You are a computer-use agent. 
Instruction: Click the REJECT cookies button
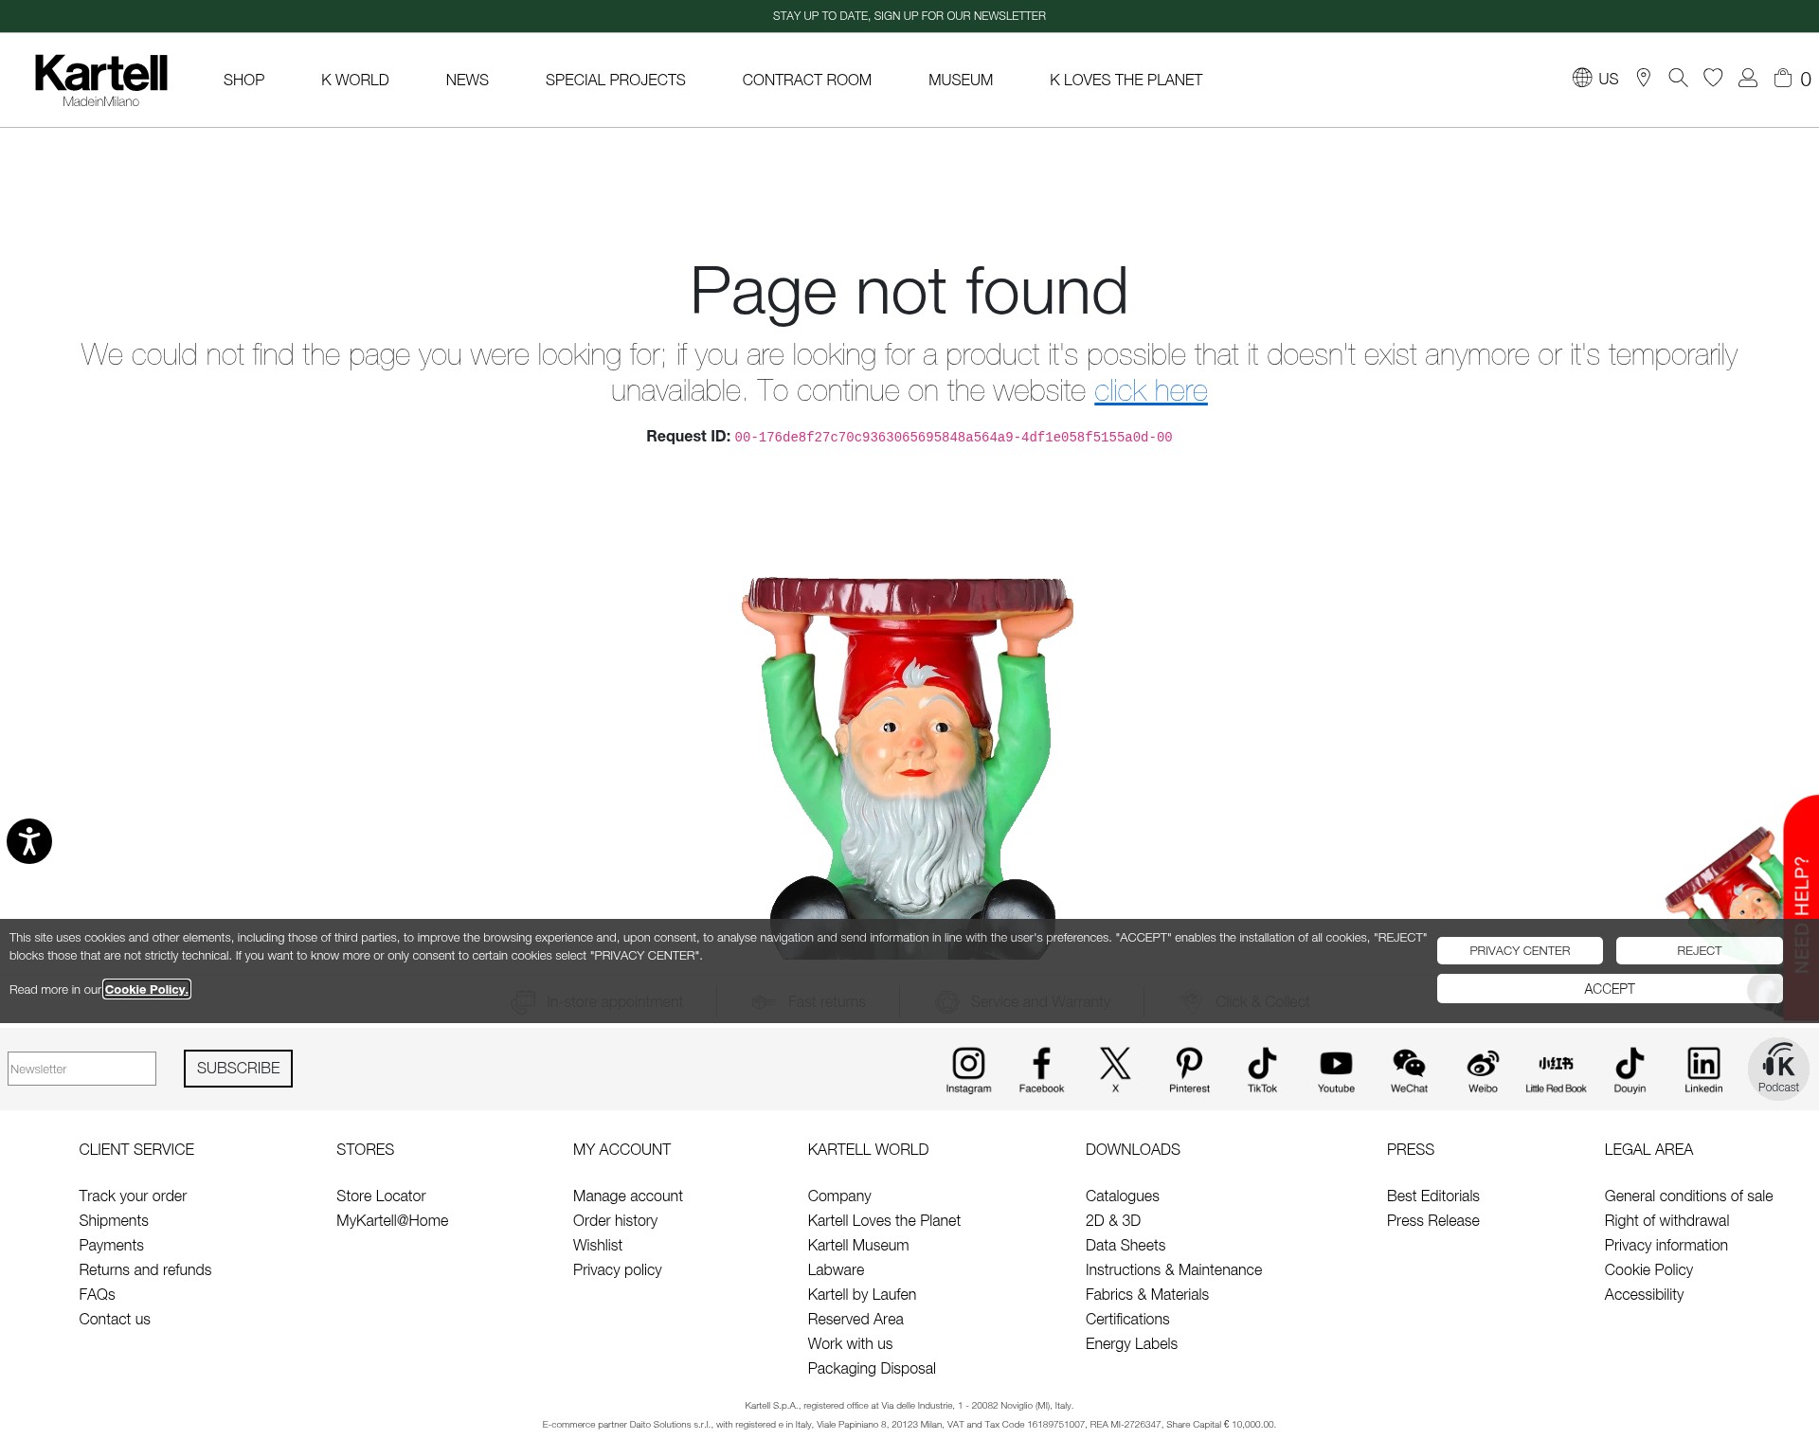[1700, 950]
